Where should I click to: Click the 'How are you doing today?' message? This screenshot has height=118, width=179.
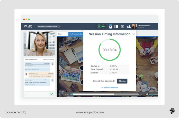[37, 70]
